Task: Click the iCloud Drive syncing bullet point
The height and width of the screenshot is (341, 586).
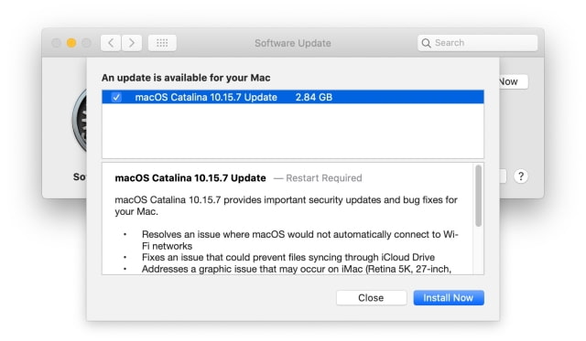Action: (288, 258)
